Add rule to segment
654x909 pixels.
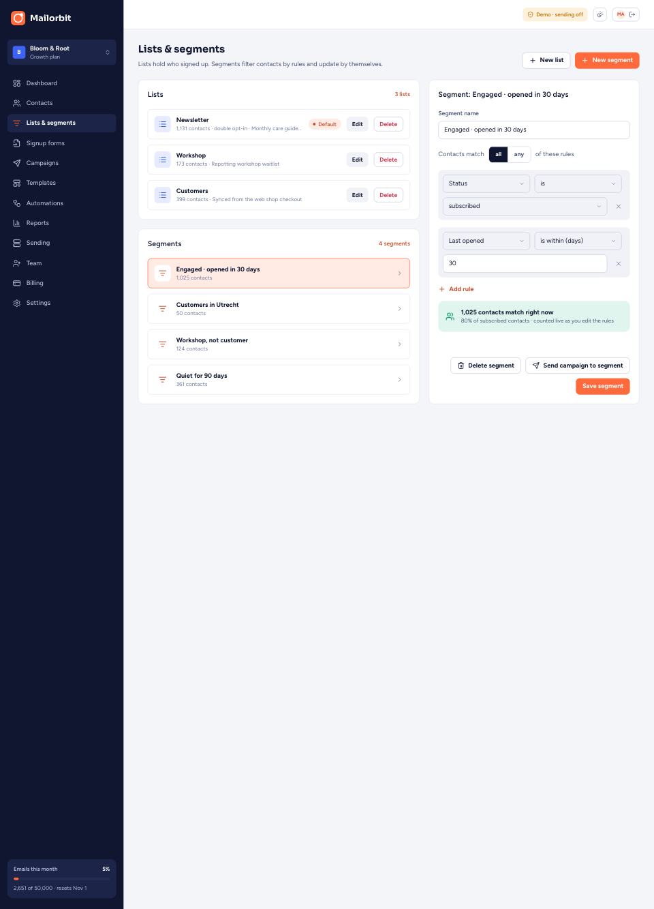[456, 289]
